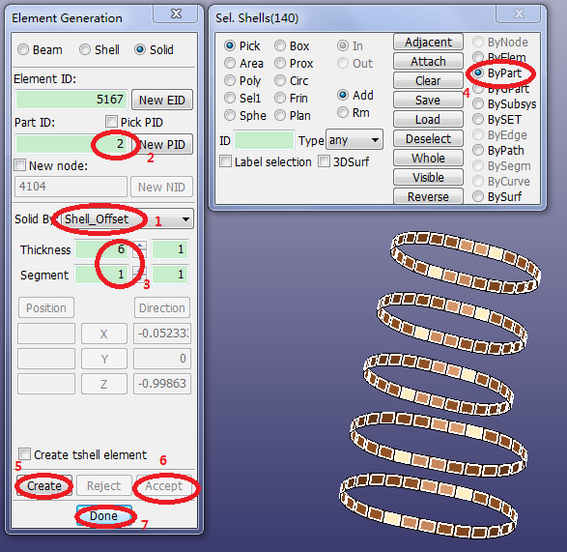Viewport: 567px width, 552px height.
Task: Enable Create tshell element checkbox
Action: (24, 454)
